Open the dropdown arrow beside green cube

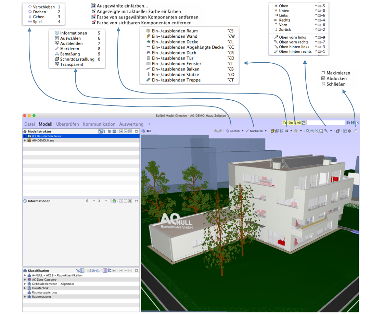click(301, 131)
